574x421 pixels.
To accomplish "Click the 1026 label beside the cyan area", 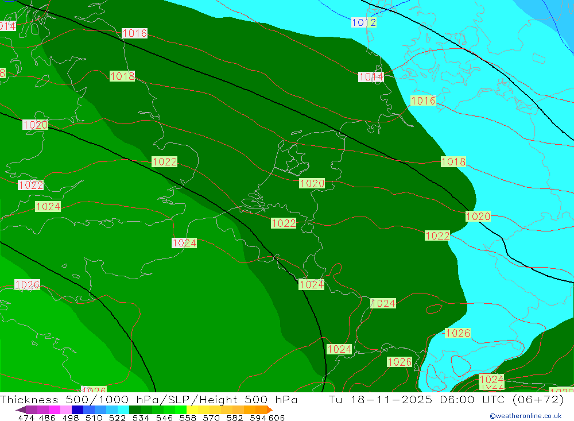I will click(x=458, y=333).
